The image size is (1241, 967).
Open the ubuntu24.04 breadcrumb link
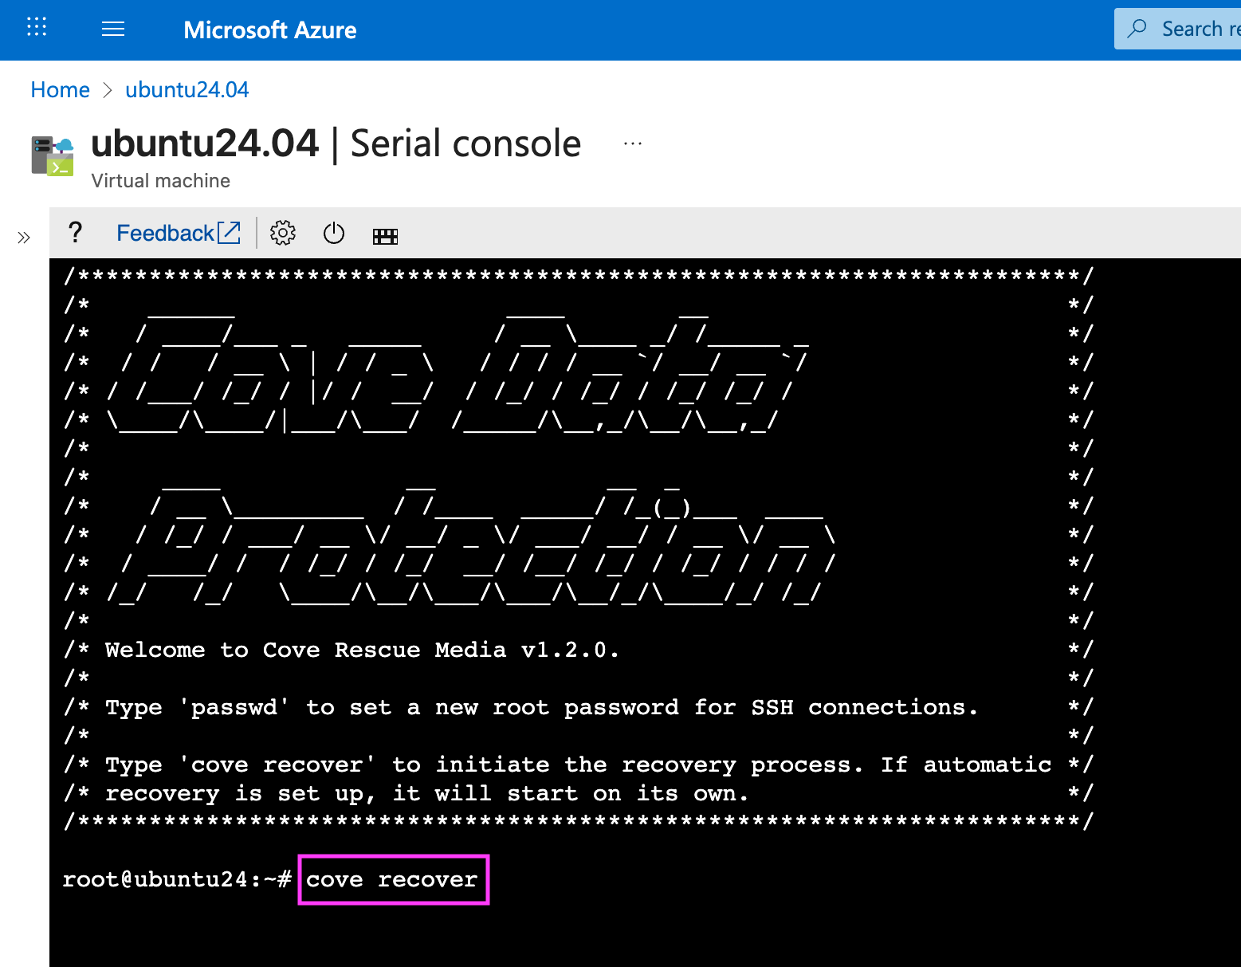tap(187, 90)
